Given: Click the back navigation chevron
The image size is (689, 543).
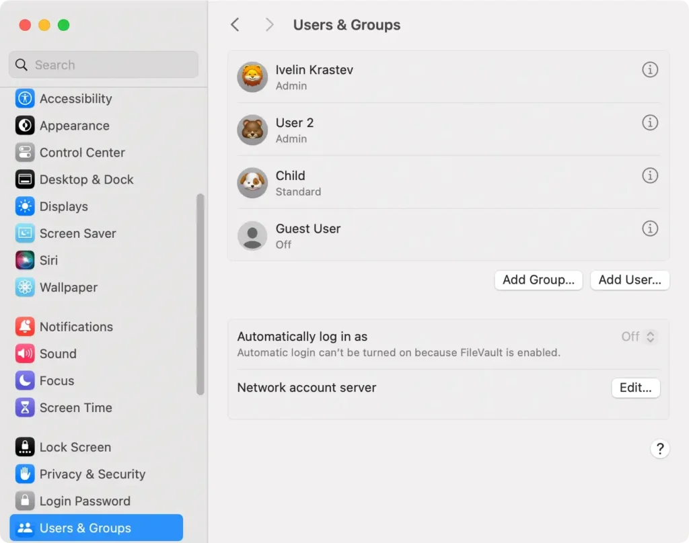Looking at the screenshot, I should pos(235,24).
